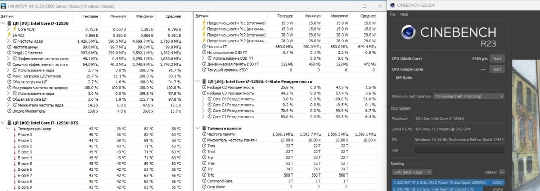Click left Текущее column header

[90, 16]
